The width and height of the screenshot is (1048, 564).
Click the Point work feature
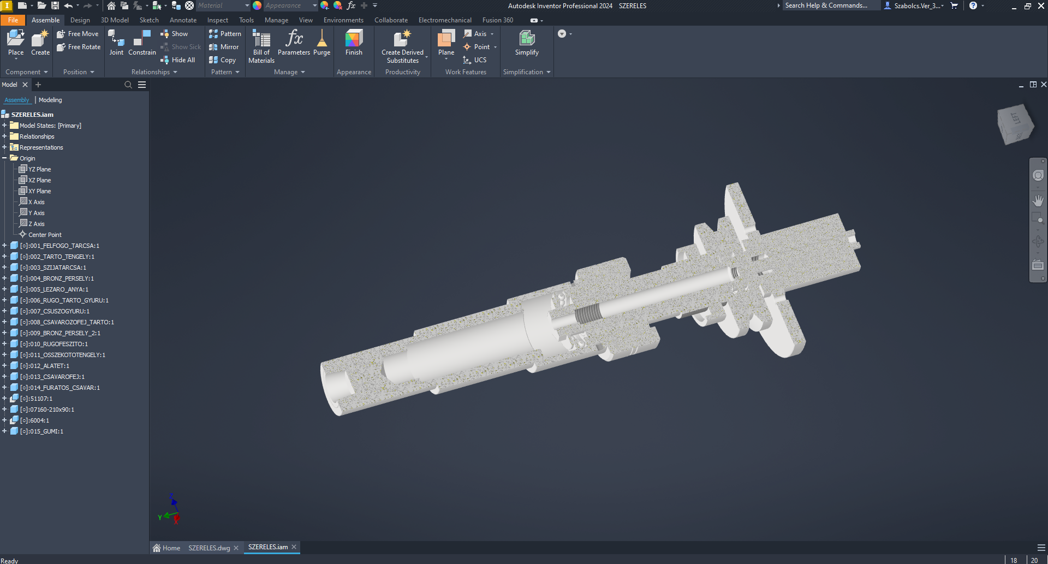click(x=477, y=47)
